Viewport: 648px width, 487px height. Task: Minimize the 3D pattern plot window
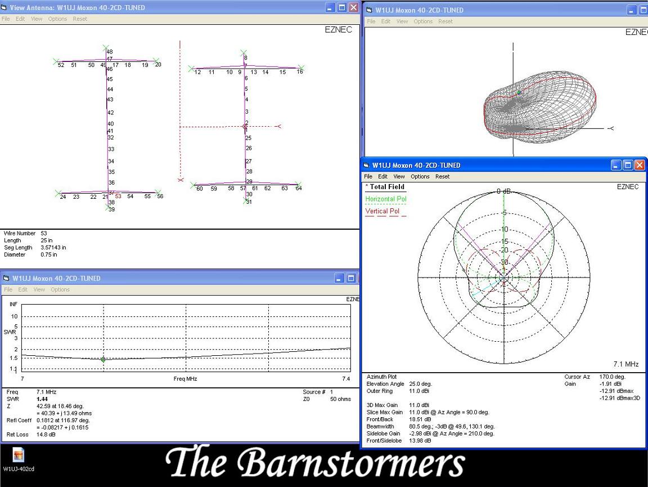coord(632,10)
